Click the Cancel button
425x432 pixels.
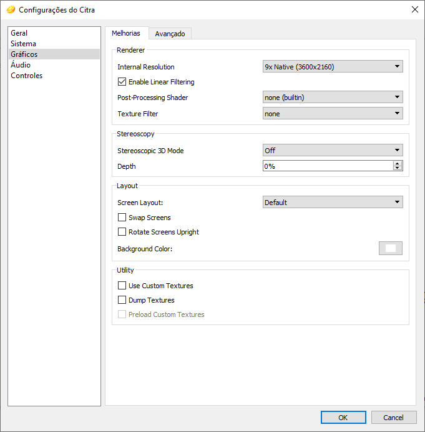pyautogui.click(x=394, y=418)
